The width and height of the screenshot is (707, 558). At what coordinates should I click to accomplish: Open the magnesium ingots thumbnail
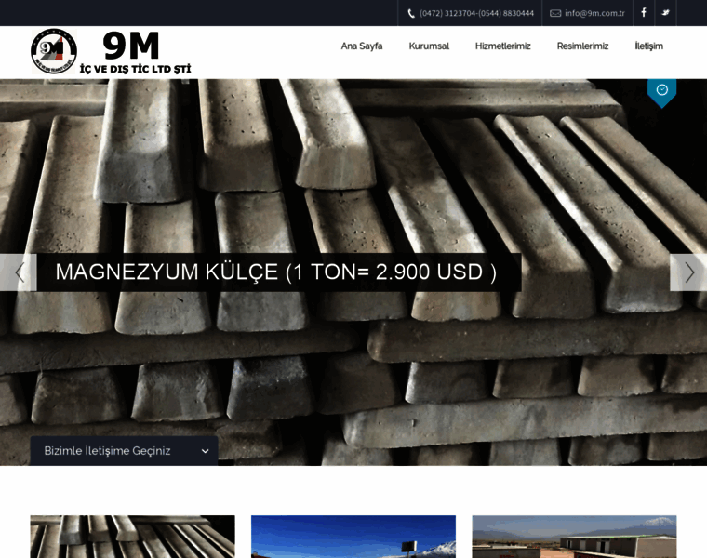132,537
